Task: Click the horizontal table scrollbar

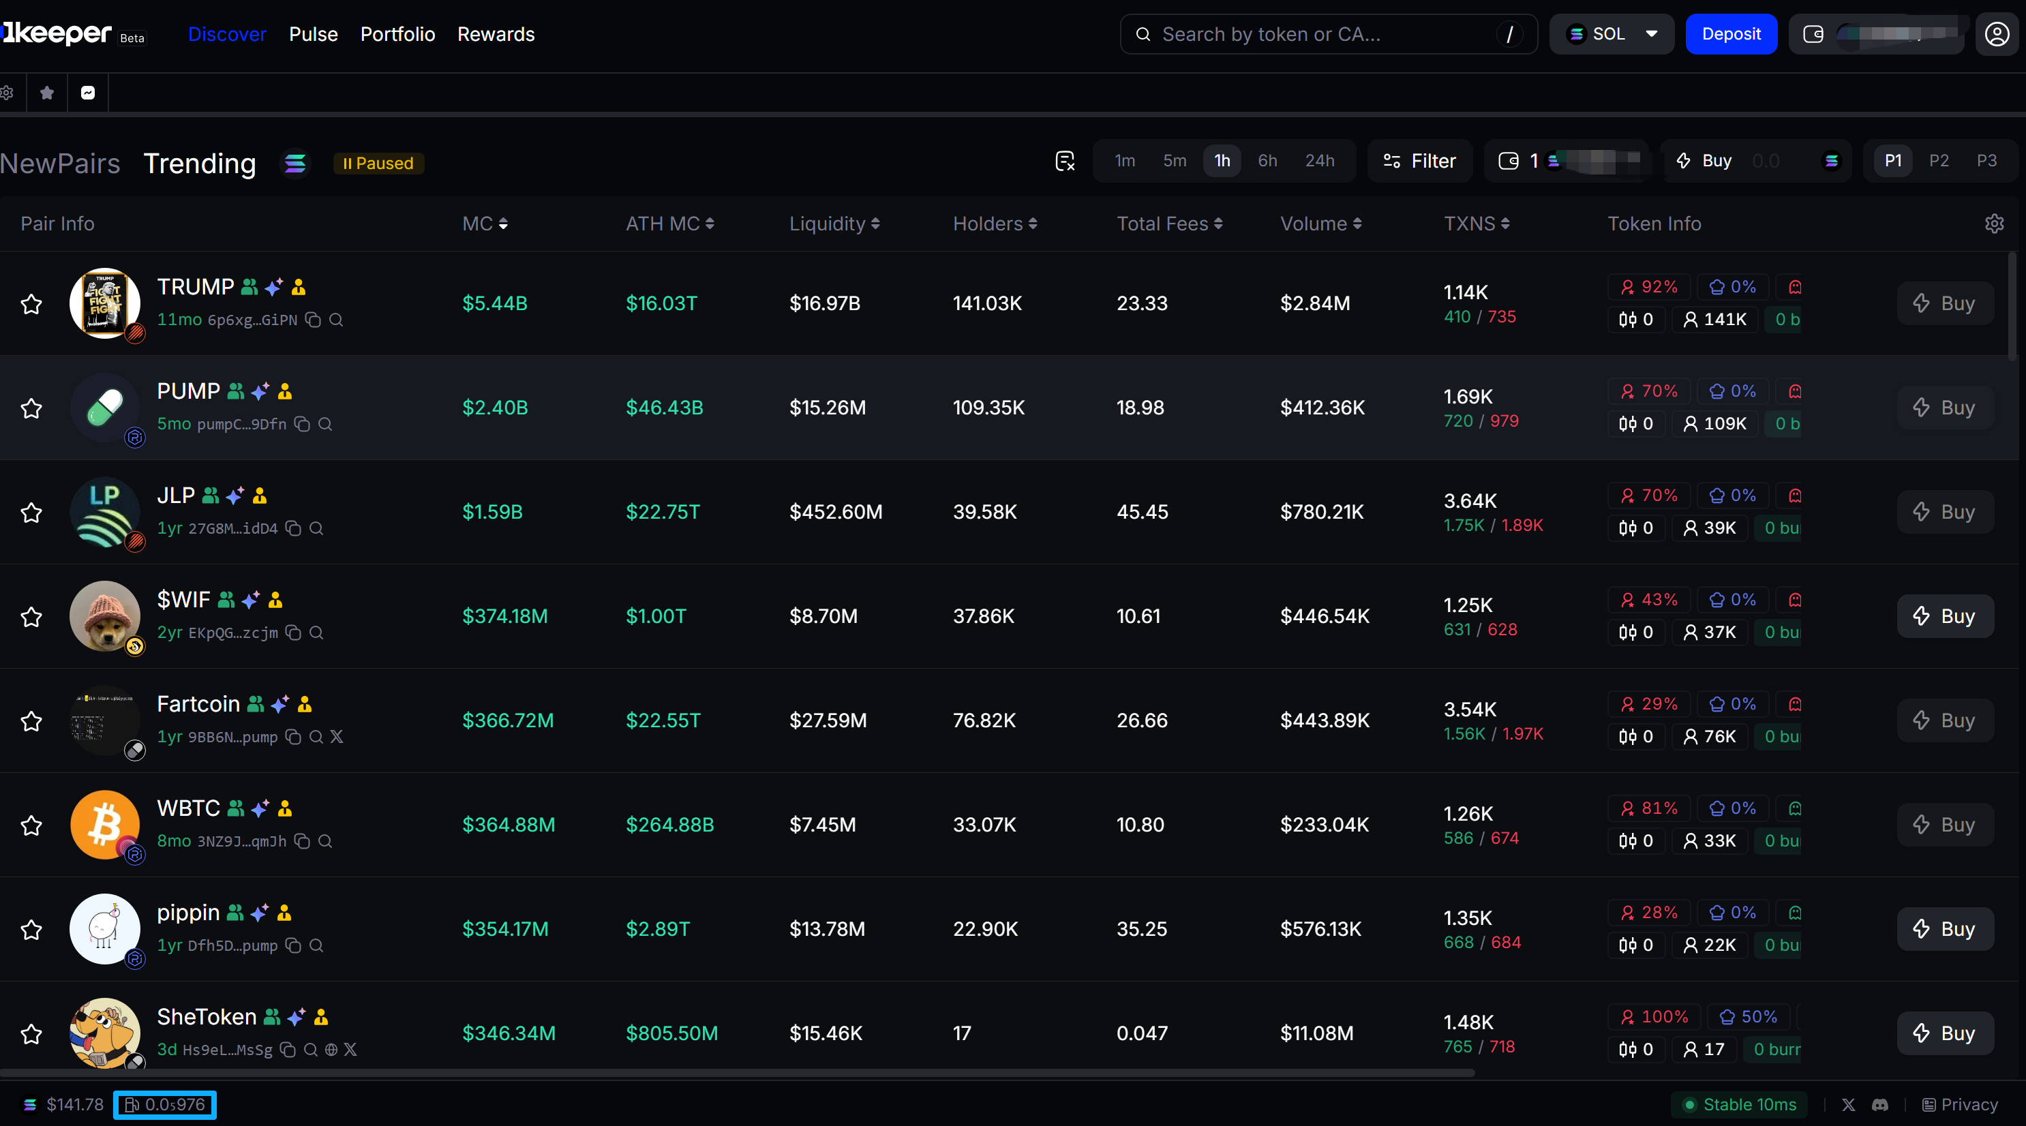Action: (x=736, y=1073)
